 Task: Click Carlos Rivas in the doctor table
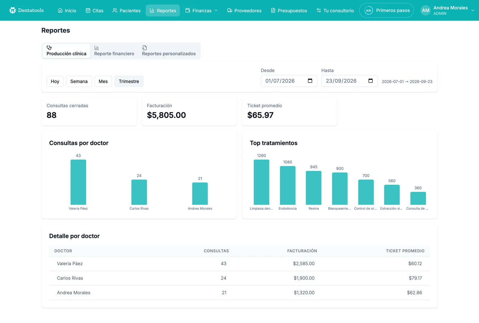pos(70,278)
